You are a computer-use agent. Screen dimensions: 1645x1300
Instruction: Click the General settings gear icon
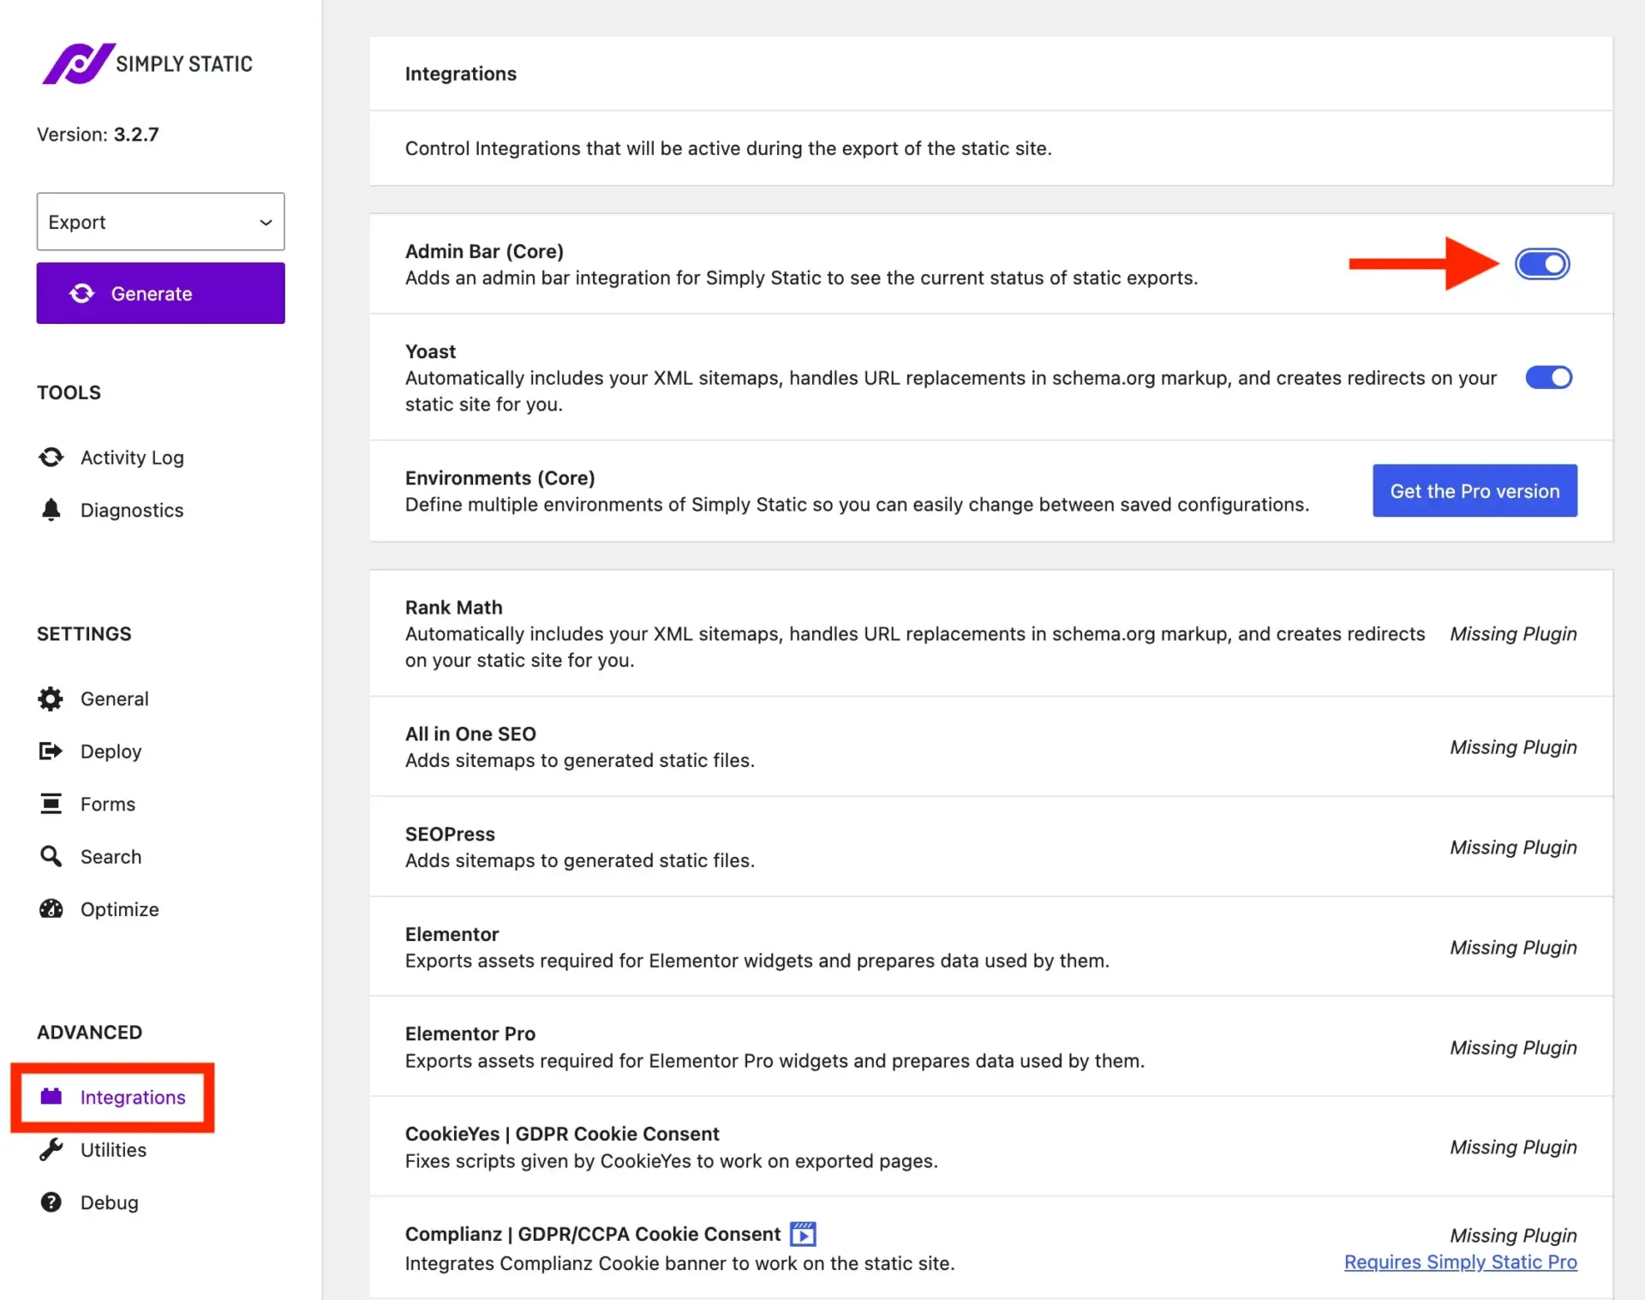(x=51, y=699)
